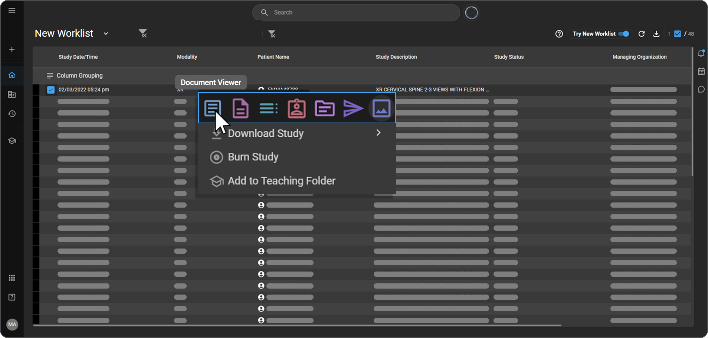Viewport: 708px width, 338px height.
Task: Expand the New Worklist dropdown arrow
Action: pyautogui.click(x=106, y=34)
